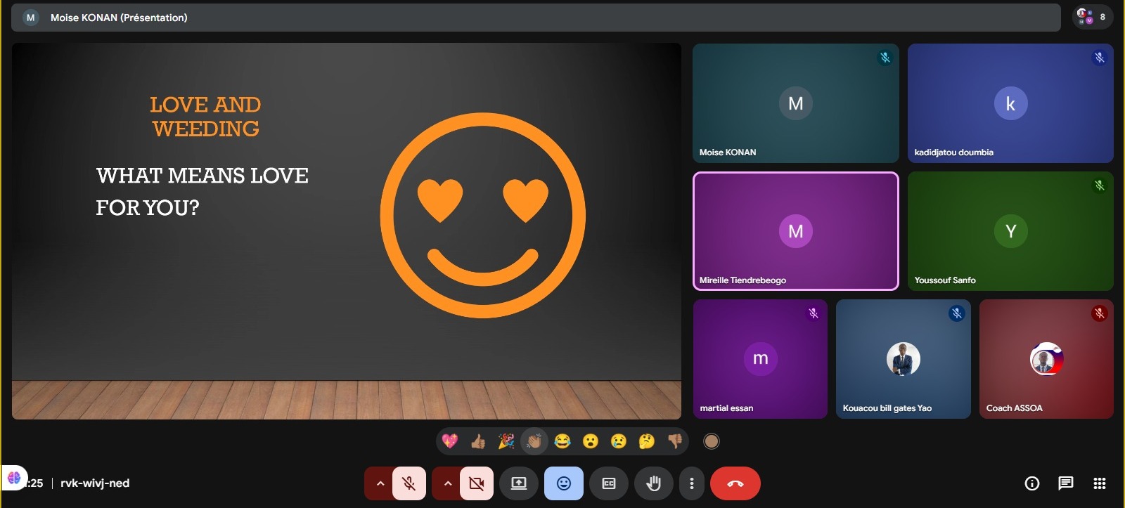Turn on the camera
The width and height of the screenshot is (1125, 508).
pyautogui.click(x=476, y=483)
